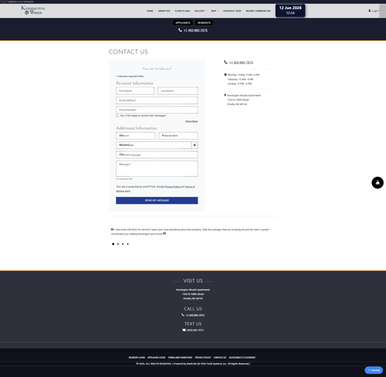
Task: Open Nearby Communities nav item
Action: [258, 11]
